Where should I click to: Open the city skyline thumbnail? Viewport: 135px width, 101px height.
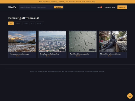pos(52,42)
